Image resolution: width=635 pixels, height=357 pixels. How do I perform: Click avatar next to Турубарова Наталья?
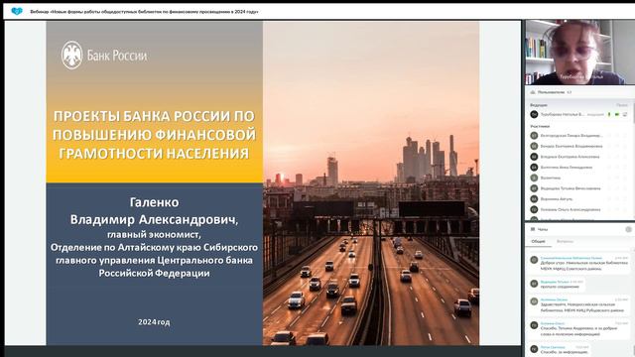pyautogui.click(x=534, y=115)
